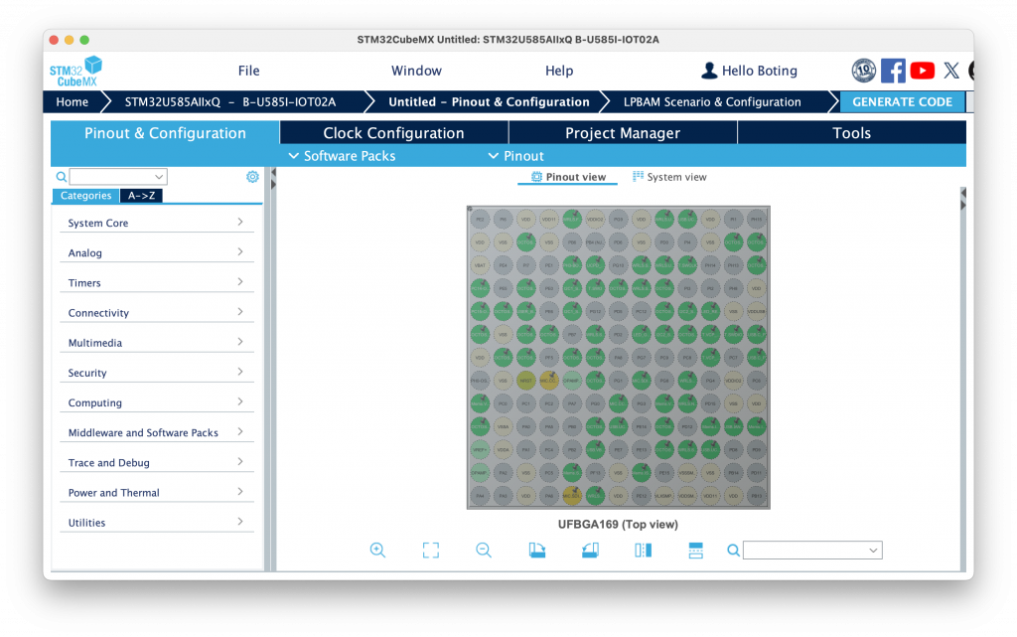Click Untitled - Pinout & Configuration breadcrumb
This screenshot has height=637, width=1017.
[x=489, y=101]
